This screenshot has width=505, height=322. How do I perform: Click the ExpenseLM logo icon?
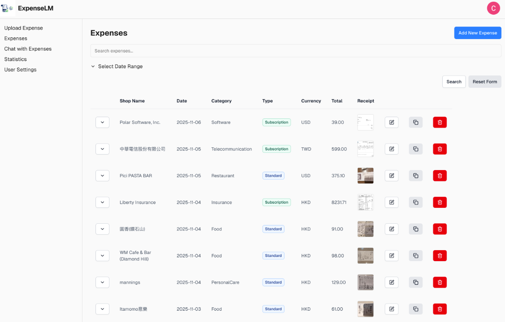click(x=8, y=8)
